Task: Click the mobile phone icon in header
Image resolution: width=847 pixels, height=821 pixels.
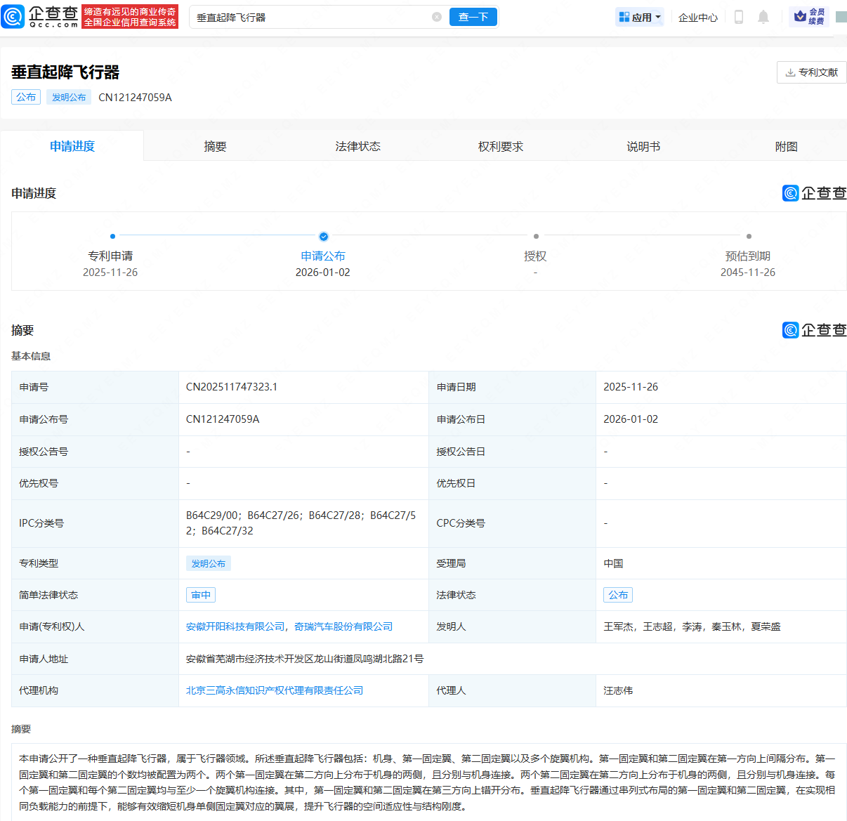Action: (x=738, y=17)
